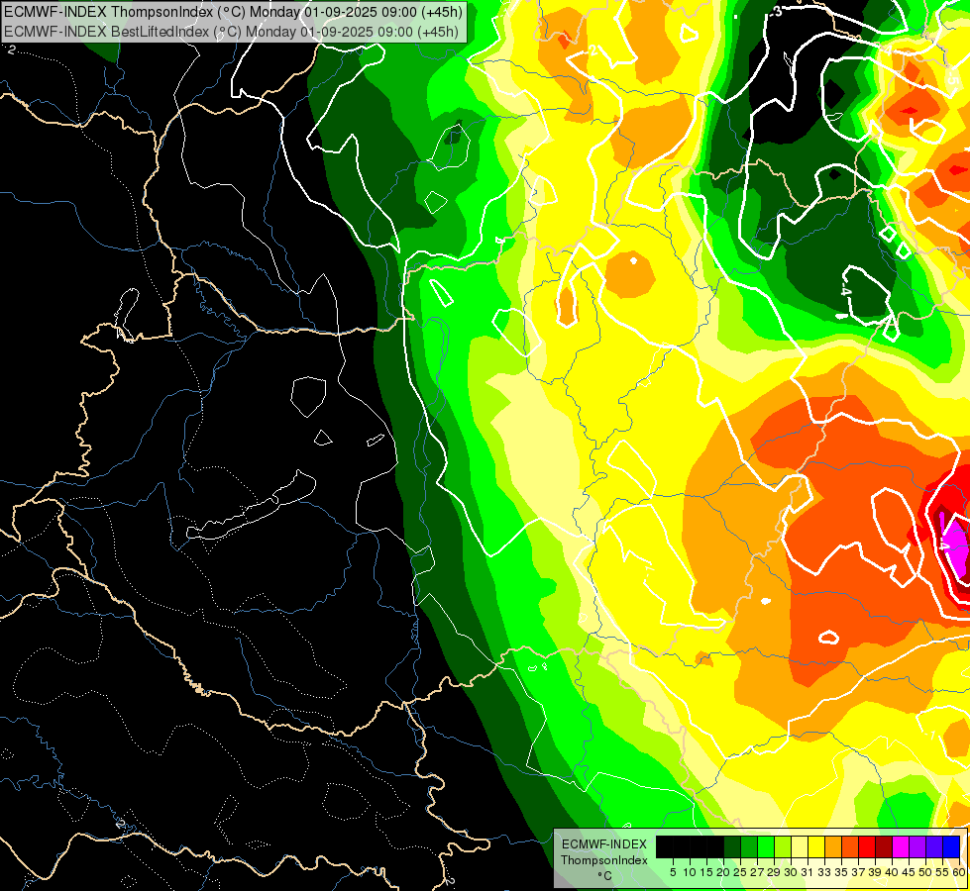Click the °C unit label in the legend
This screenshot has height=891, width=970.
click(x=604, y=876)
